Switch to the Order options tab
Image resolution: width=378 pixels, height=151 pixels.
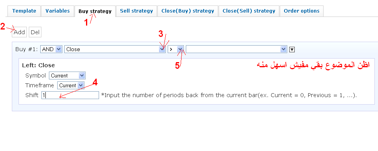301,11
